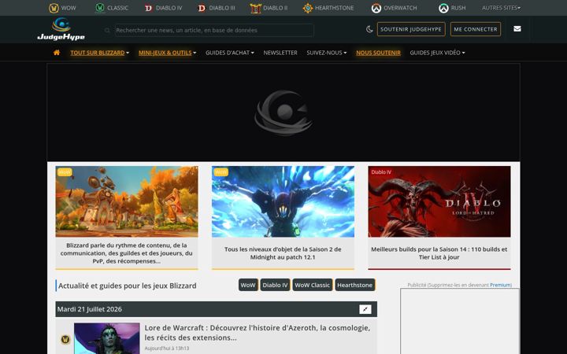
Task: Open the Meilleurs builds Saison 14 article
Action: 439,253
